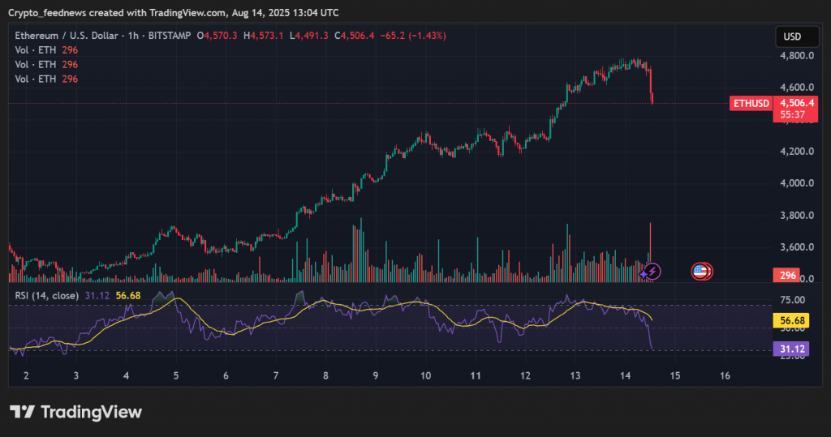The width and height of the screenshot is (831, 437).
Task: Click the purple lightning bolt icon
Action: [x=652, y=271]
